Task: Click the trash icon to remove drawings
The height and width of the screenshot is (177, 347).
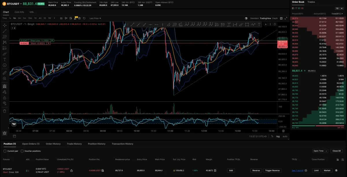Action: point(5,111)
